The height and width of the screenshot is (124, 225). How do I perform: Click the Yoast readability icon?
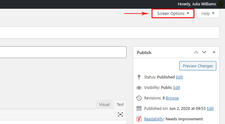(139, 119)
